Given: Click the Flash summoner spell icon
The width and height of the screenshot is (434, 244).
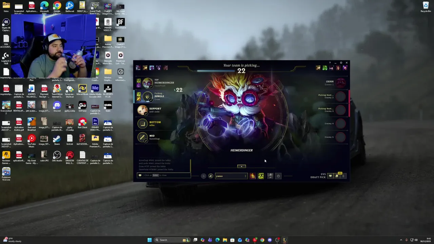Looking at the screenshot, I should click(253, 176).
